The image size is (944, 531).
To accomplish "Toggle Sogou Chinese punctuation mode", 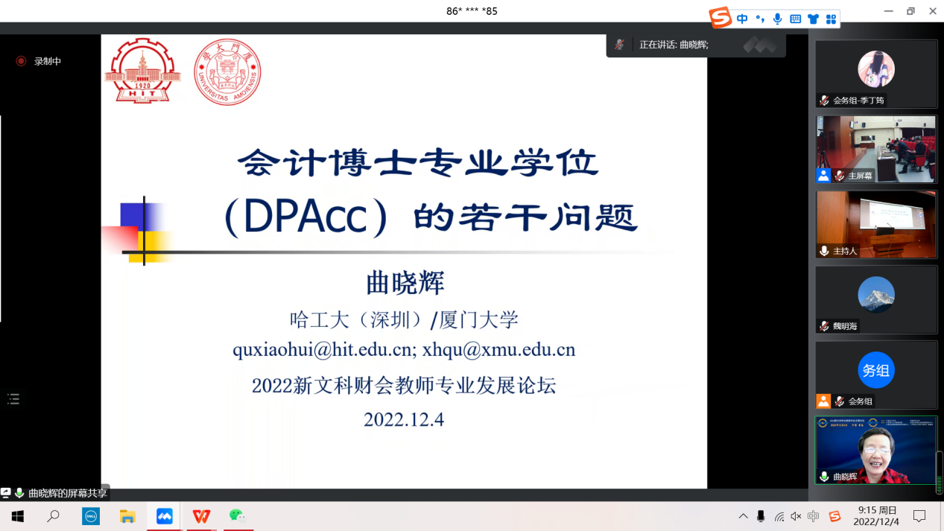I will coord(760,19).
